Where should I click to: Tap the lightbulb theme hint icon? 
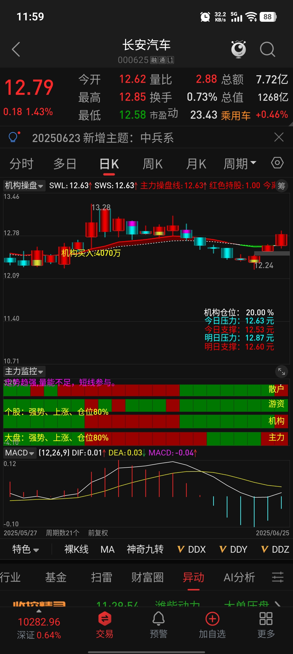pyautogui.click(x=14, y=137)
